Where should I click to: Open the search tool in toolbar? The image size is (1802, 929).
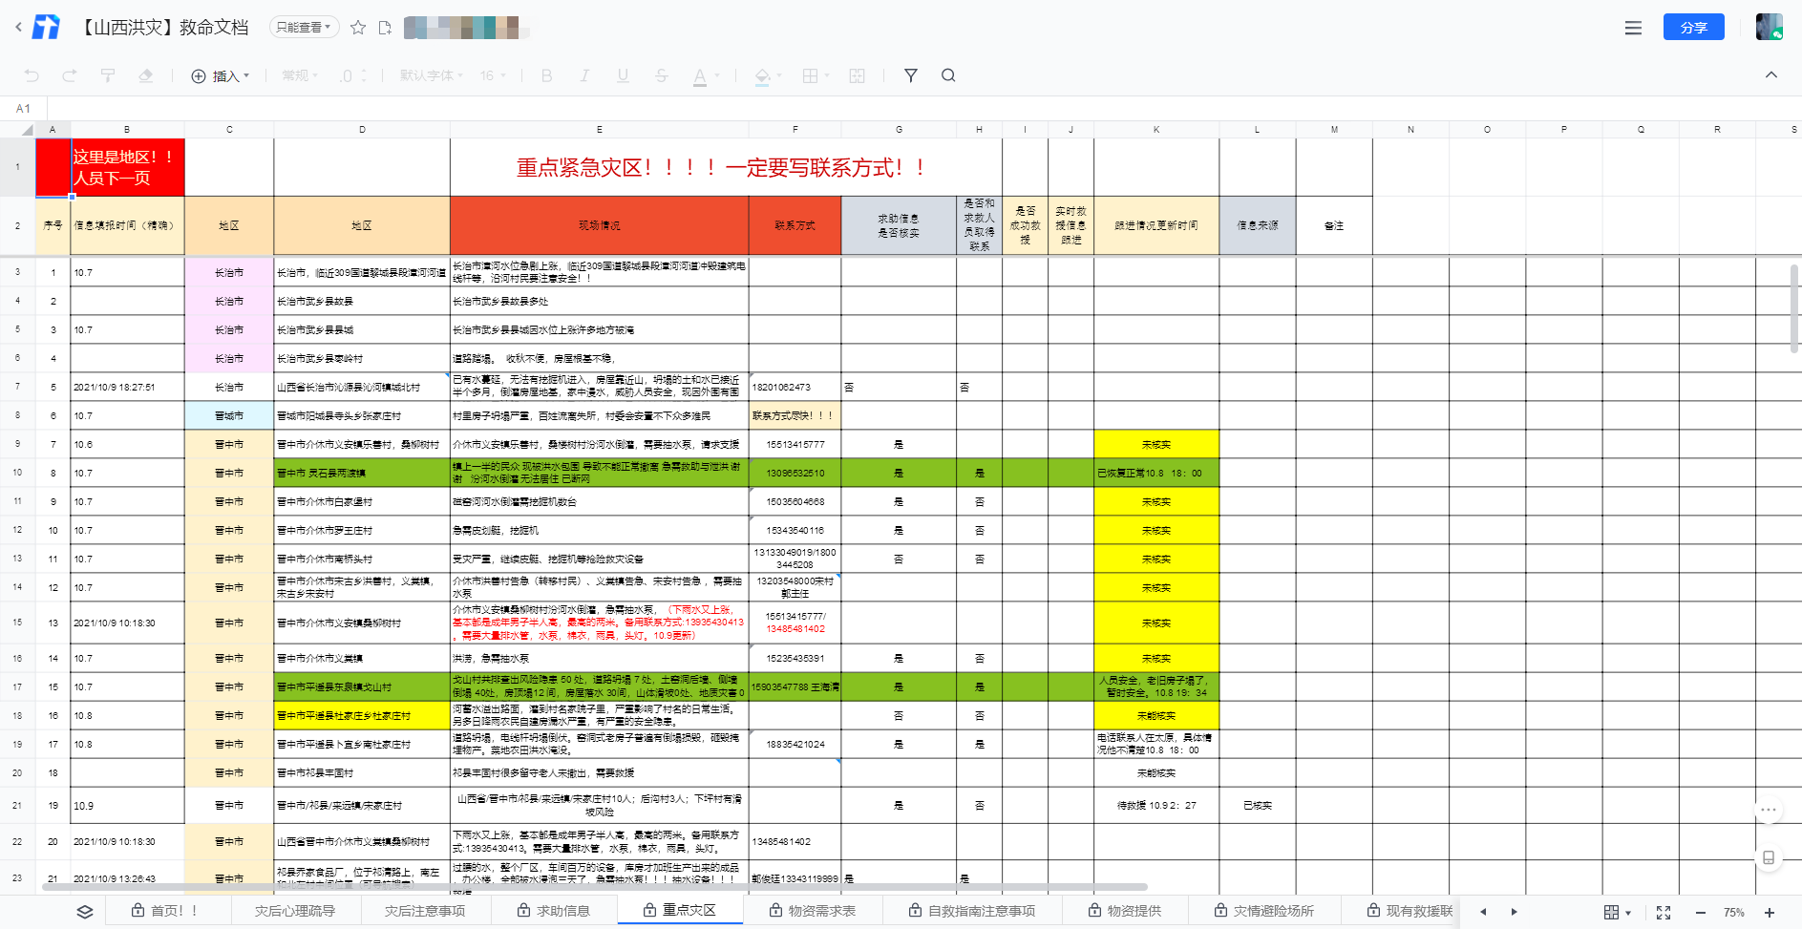948,75
